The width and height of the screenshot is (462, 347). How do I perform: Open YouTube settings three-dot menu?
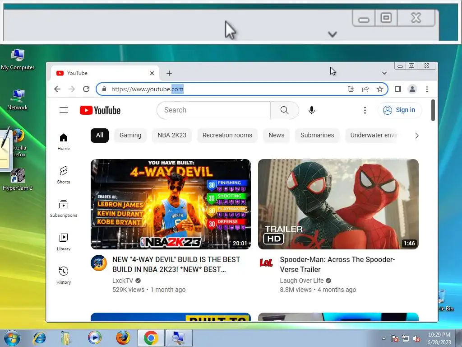[365, 110]
